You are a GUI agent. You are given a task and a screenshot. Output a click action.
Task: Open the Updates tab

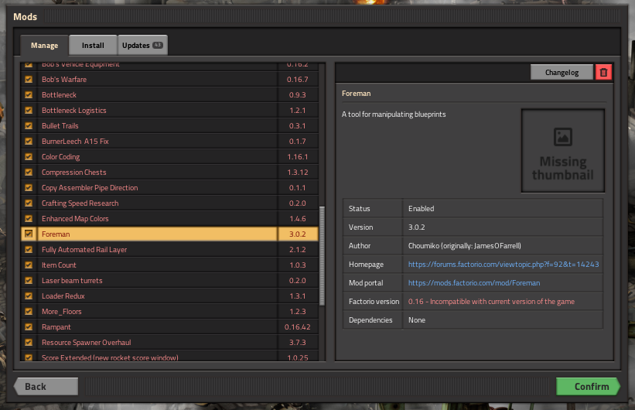[142, 46]
